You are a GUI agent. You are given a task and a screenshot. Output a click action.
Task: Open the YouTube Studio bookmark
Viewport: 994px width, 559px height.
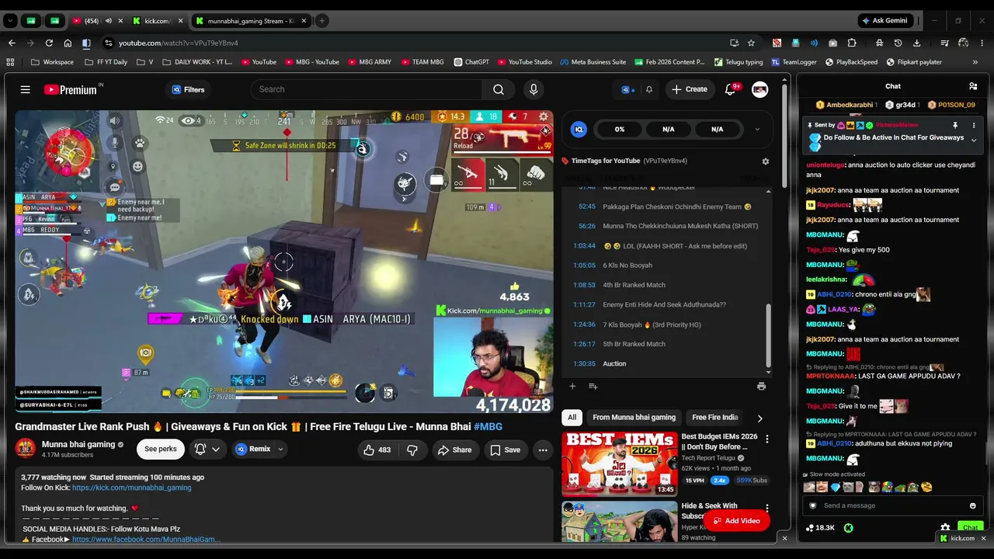pyautogui.click(x=525, y=62)
